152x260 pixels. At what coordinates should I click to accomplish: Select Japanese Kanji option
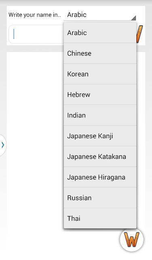[100, 136]
